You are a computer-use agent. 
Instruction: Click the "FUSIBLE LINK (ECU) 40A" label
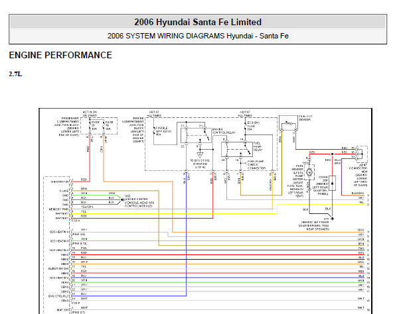pos(163,131)
